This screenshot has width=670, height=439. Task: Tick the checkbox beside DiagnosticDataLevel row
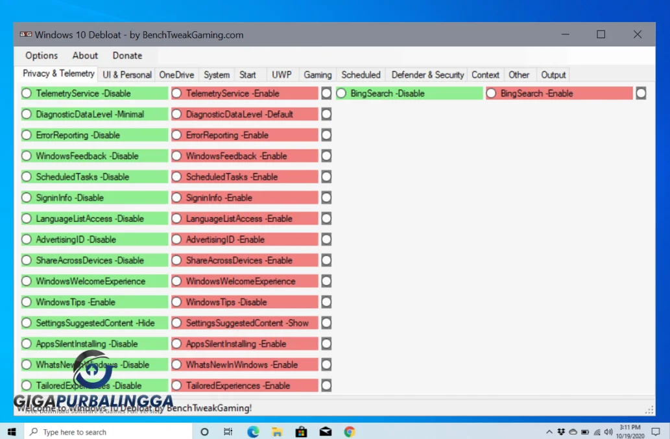326,114
